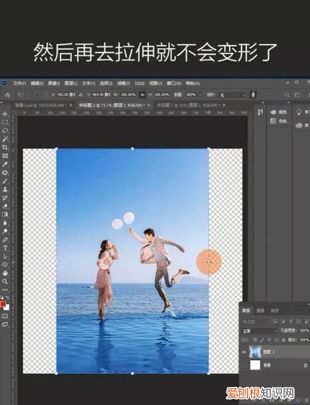Click the swap foreground/background colors arrow
This screenshot has height=405, width=310.
pos(7,297)
